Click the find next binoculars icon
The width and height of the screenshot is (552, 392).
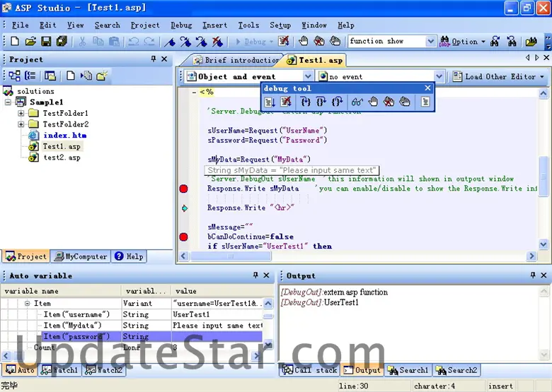point(495,42)
